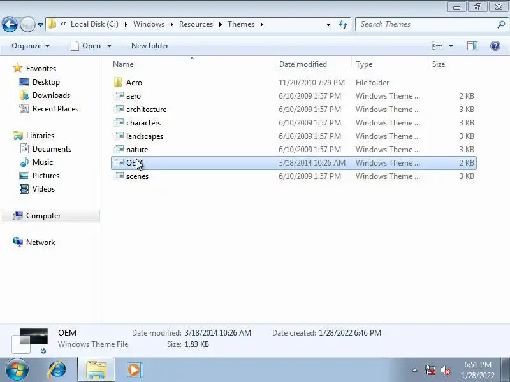Click the Open toolbar button
The width and height of the screenshot is (510, 382).
[x=86, y=46]
